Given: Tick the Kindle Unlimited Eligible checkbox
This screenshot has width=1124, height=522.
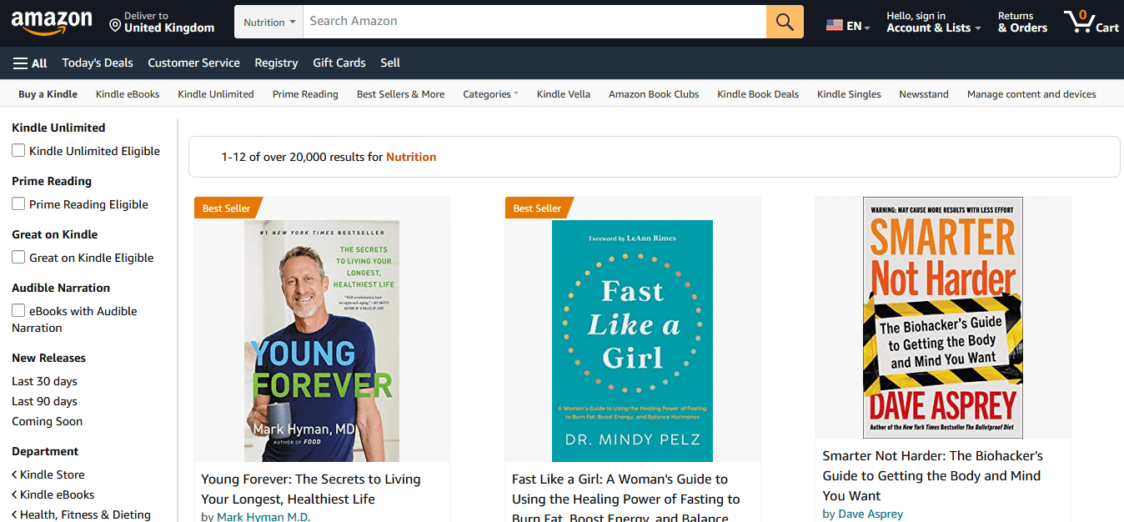Looking at the screenshot, I should (x=18, y=151).
